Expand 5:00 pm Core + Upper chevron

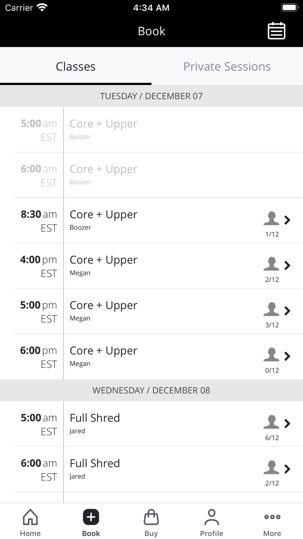tap(287, 311)
